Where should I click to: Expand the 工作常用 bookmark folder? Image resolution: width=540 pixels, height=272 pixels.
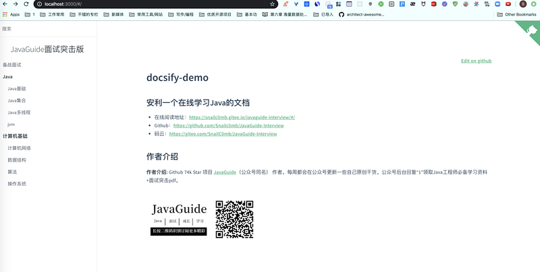[52, 14]
